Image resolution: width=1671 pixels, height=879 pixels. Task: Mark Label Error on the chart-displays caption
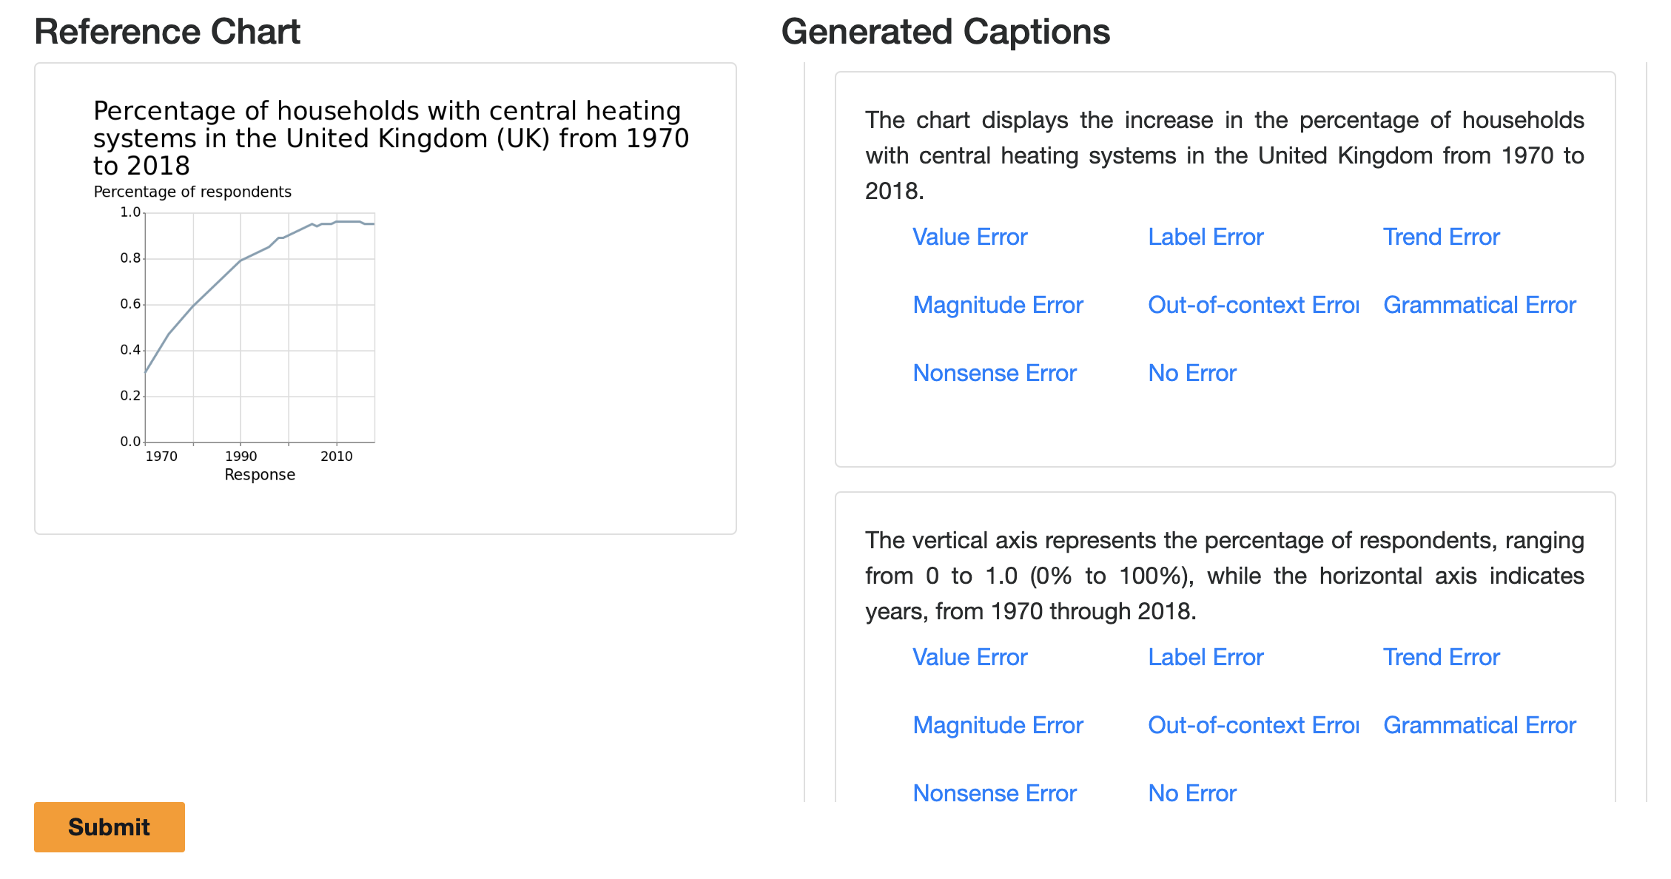pyautogui.click(x=1205, y=237)
